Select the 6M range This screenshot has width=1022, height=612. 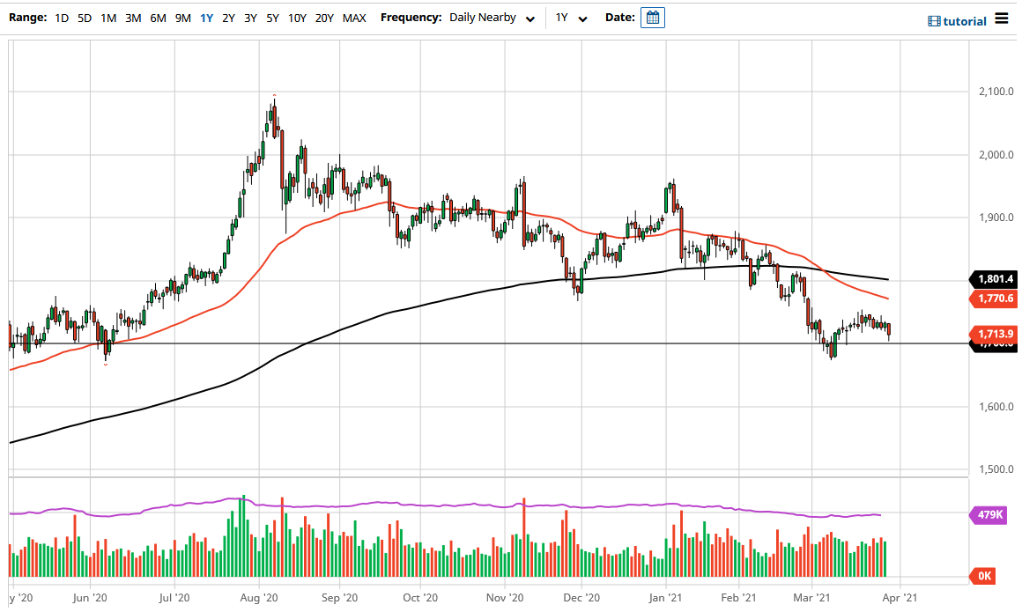pyautogui.click(x=159, y=18)
